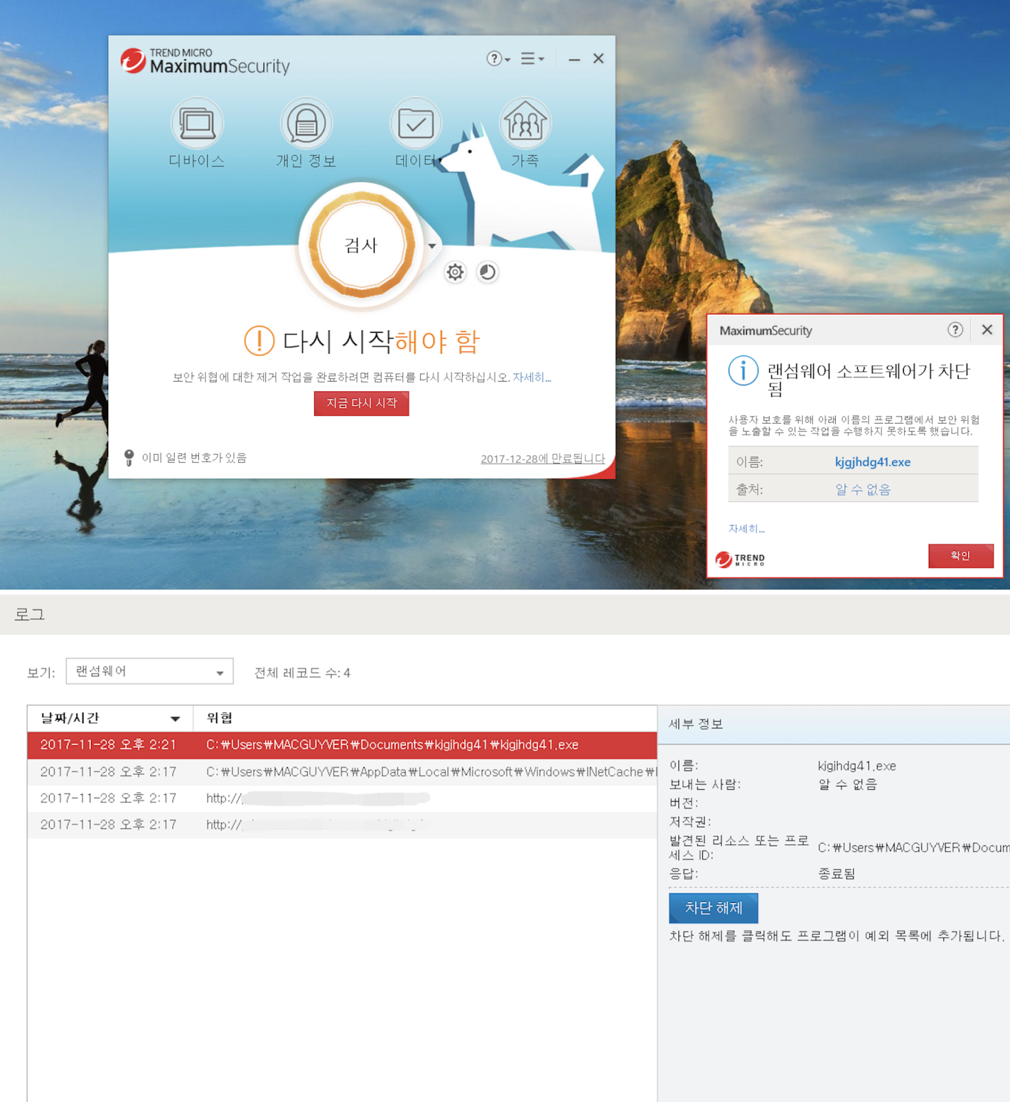Open the 자세히 link next to restart message
The height and width of the screenshot is (1102, 1010).
[532, 377]
